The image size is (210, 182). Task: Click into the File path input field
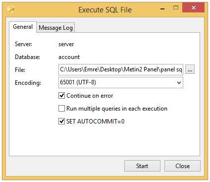coord(121,69)
